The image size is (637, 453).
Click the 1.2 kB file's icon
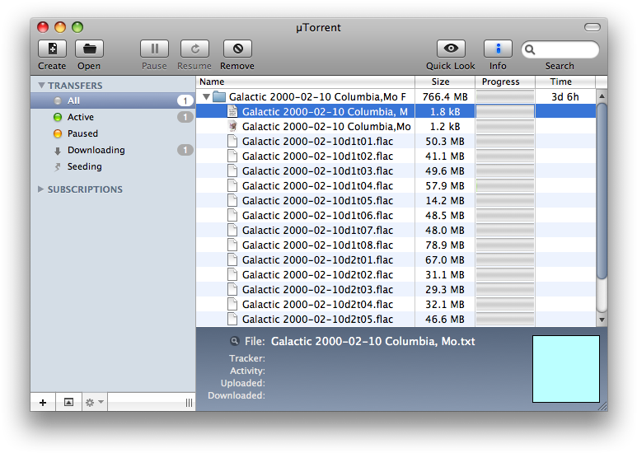click(232, 126)
